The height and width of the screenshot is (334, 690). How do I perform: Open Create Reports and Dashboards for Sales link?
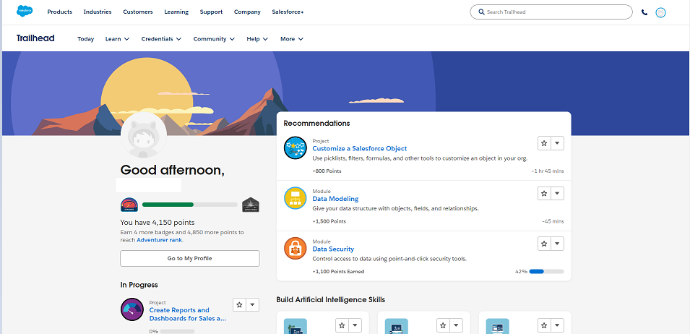(x=187, y=314)
